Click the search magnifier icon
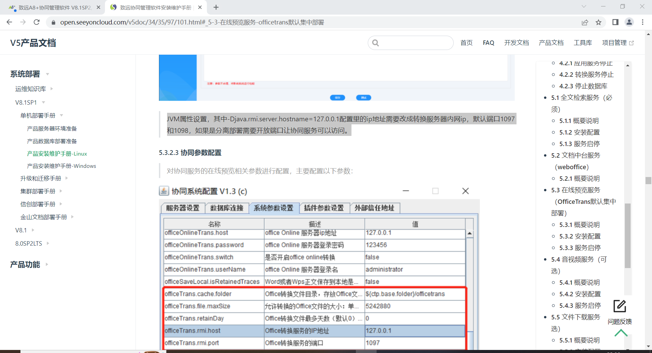Image resolution: width=652 pixels, height=353 pixels. [x=376, y=43]
